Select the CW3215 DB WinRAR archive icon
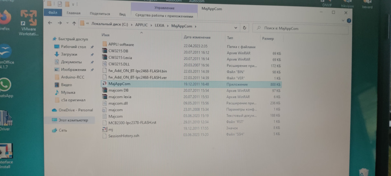Screen dimensions: 391x176 105,51
